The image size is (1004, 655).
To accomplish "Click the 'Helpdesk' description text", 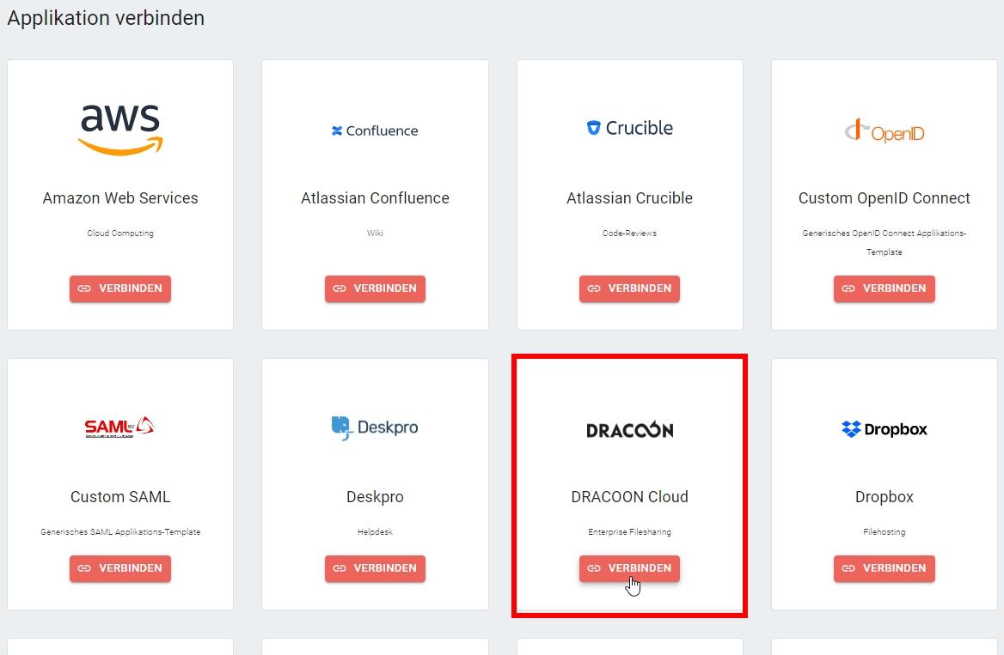I will pos(375,532).
